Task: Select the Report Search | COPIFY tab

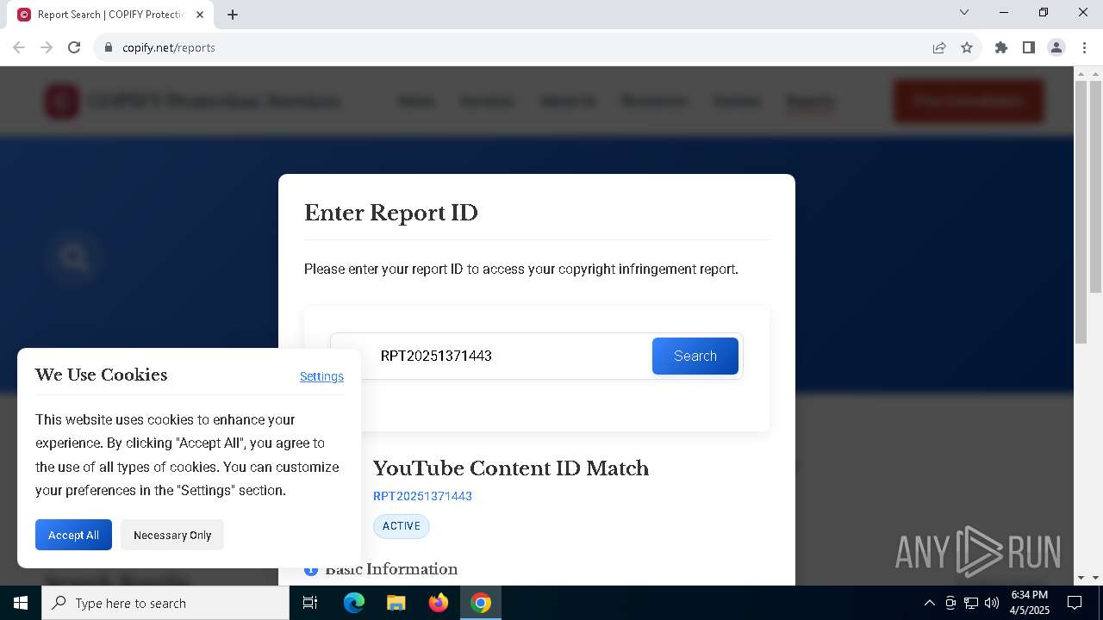Action: click(110, 15)
